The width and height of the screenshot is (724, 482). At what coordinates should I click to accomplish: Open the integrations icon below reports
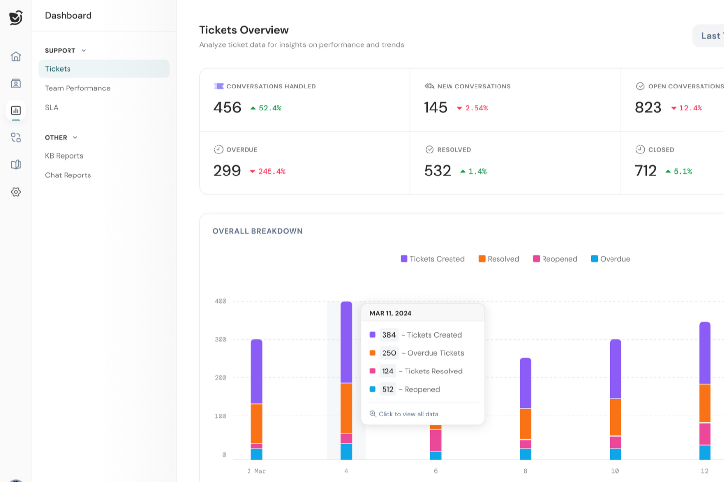click(x=16, y=137)
